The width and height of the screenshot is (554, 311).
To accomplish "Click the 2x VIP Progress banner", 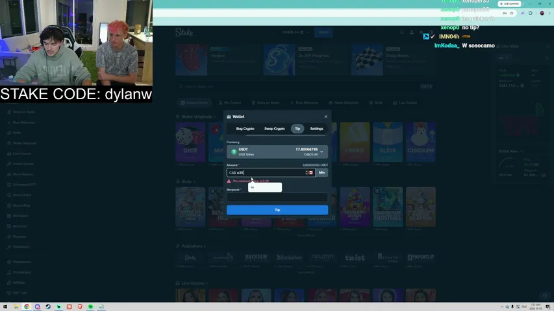I will (x=305, y=60).
